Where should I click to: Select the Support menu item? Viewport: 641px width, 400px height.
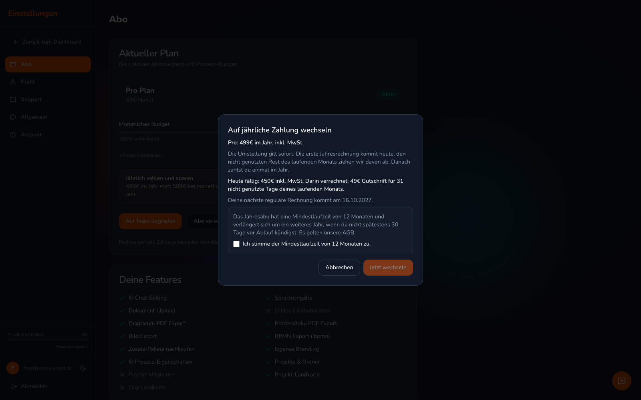pos(48,100)
